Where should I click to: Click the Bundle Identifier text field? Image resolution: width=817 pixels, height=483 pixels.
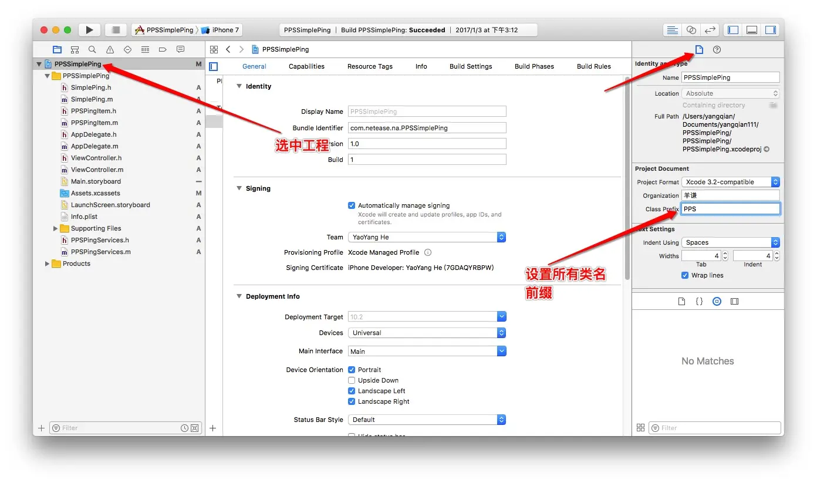[427, 127]
